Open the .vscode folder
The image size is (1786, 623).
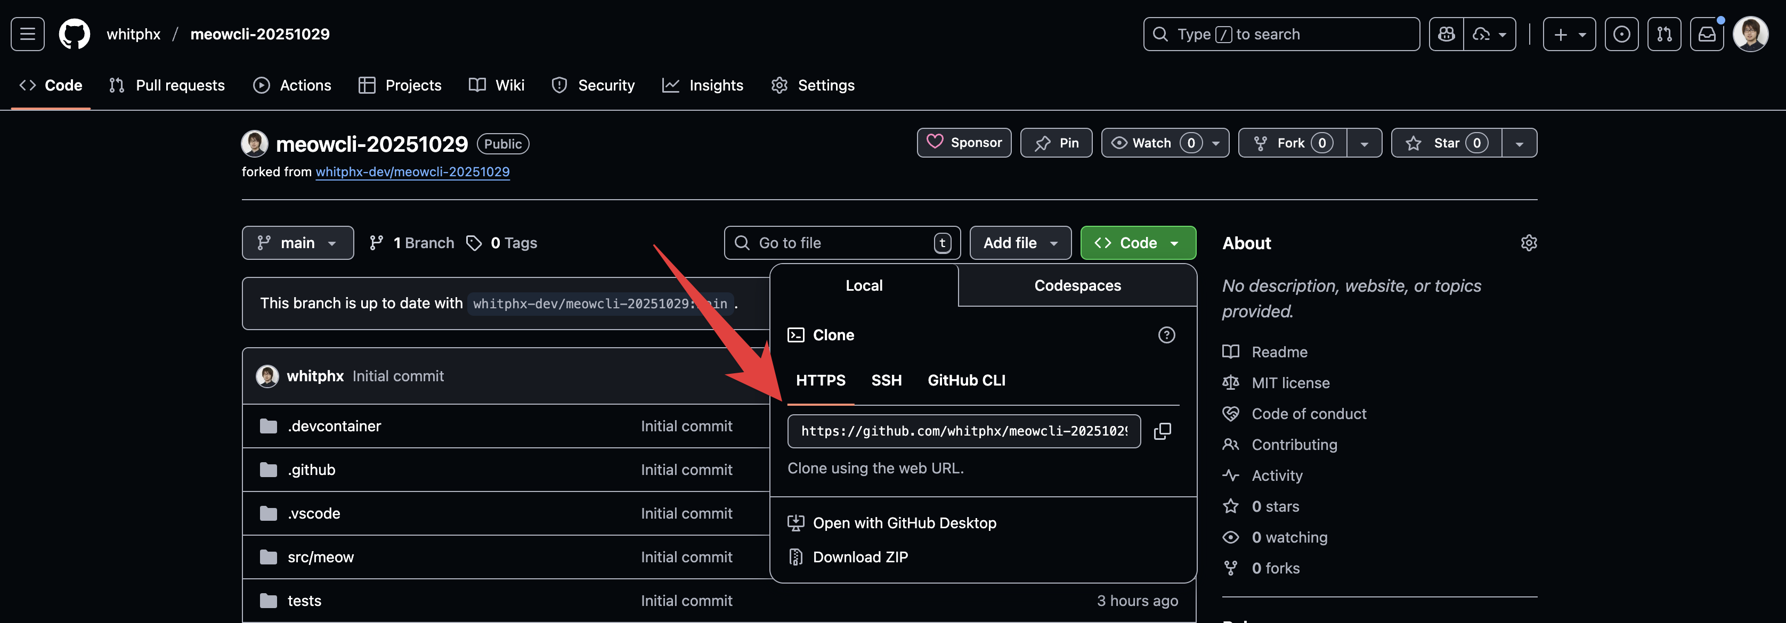(x=314, y=513)
